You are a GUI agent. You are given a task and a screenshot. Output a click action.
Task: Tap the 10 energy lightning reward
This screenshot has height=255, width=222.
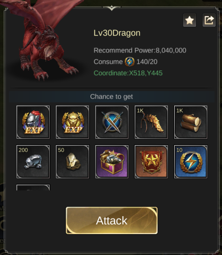click(x=191, y=162)
